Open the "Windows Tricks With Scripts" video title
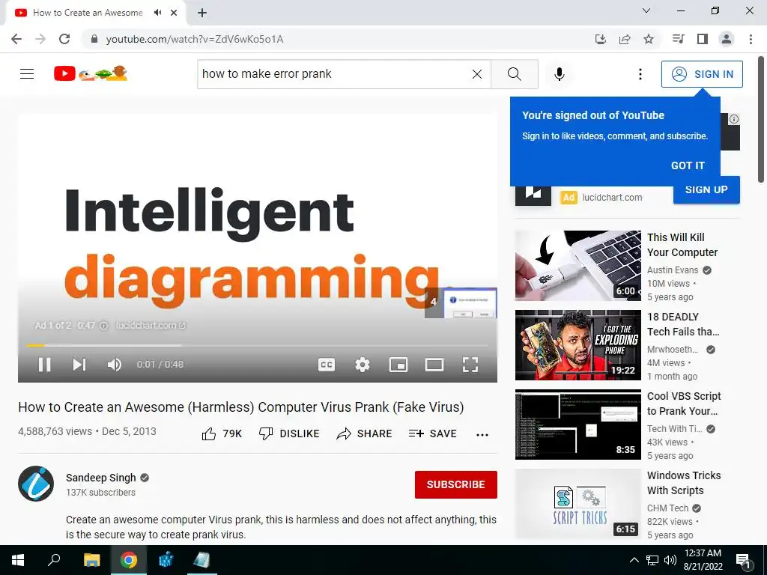This screenshot has height=575, width=767. tap(684, 483)
